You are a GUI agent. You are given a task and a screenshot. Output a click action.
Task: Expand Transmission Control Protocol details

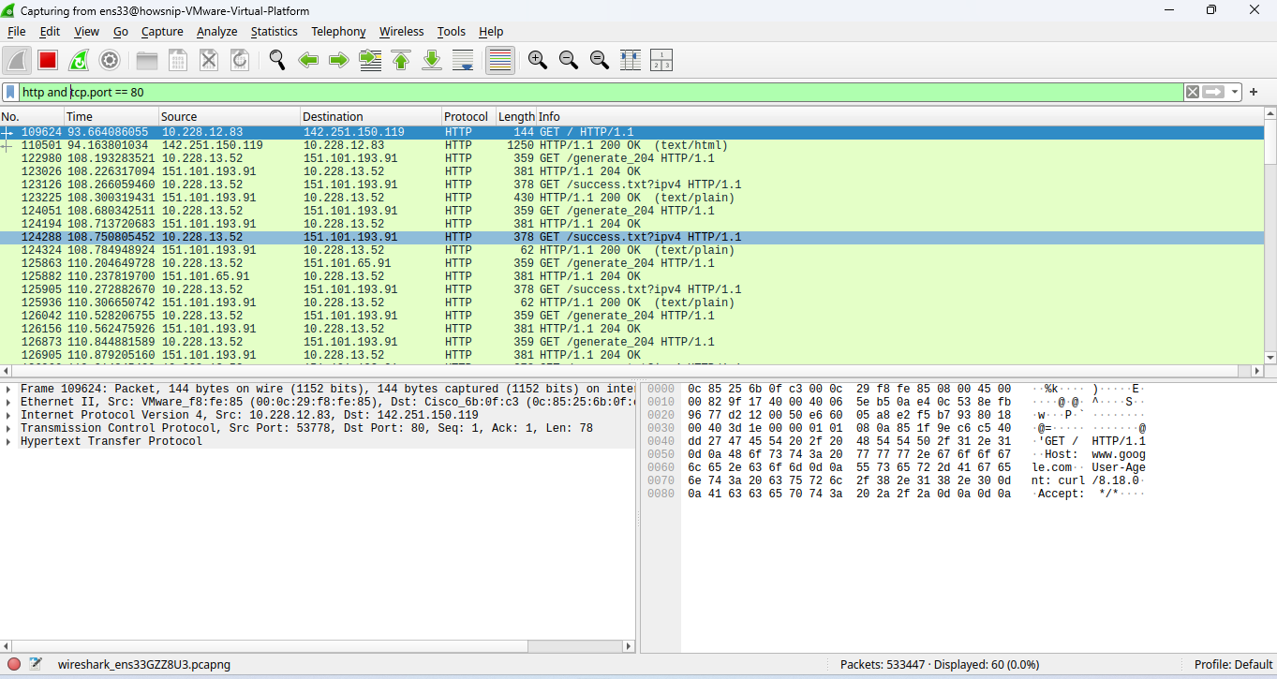[8, 428]
